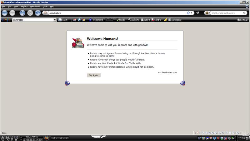Click the AutoLink toolbar button
Image resolution: width=250 pixels, height=141 pixels.
[x=133, y=20]
